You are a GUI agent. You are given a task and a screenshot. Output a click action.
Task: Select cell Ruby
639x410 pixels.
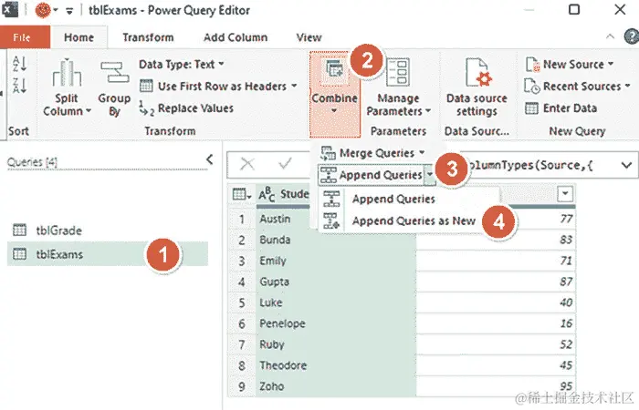point(336,344)
